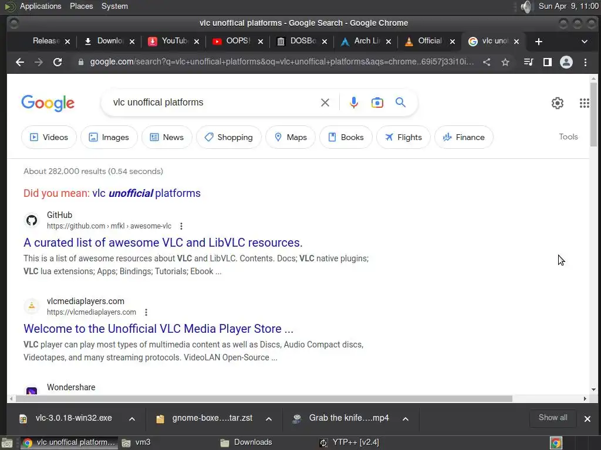
Task: Filter results by Videos
Action: pos(49,137)
